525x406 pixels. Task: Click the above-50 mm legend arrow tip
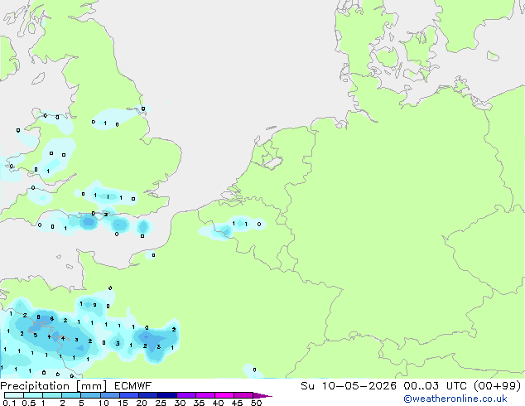click(262, 395)
